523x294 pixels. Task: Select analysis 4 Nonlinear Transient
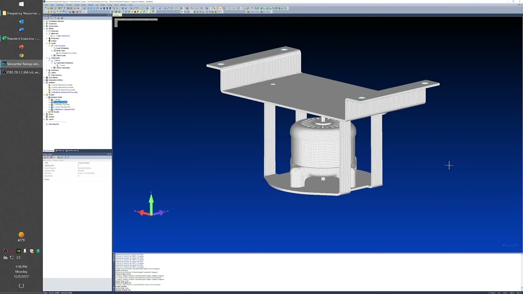tap(64, 92)
